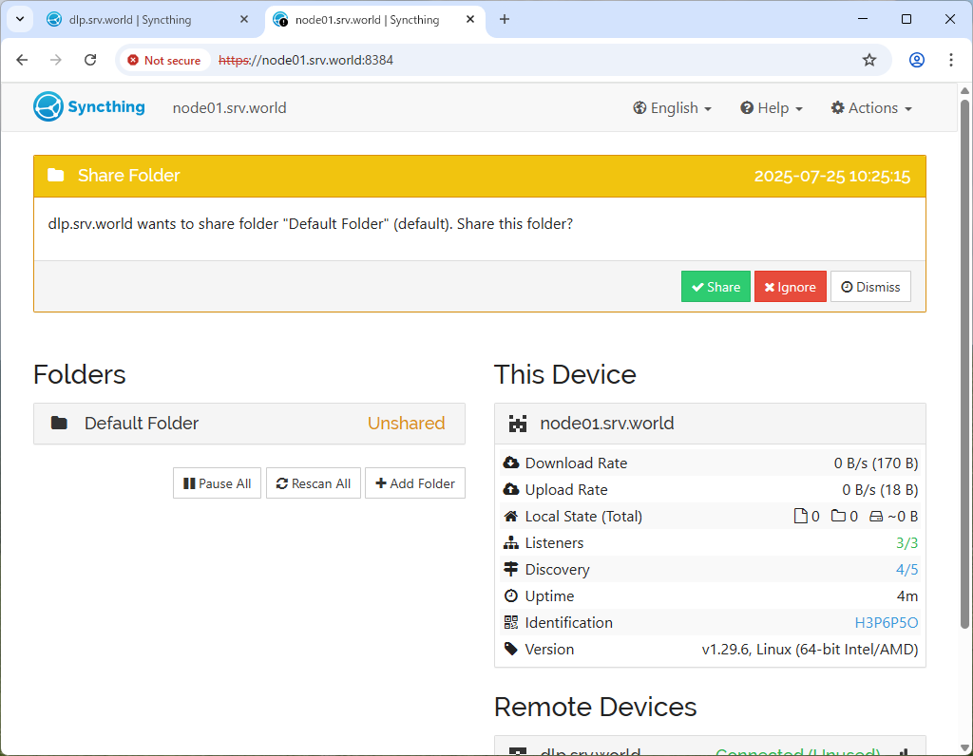
Task: Click the notification timestamp 2025-07-25 10:25:15
Action: point(832,176)
